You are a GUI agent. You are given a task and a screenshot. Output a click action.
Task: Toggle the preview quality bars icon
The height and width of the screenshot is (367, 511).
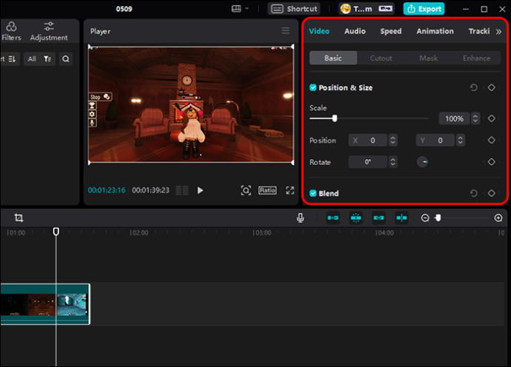[x=182, y=190]
